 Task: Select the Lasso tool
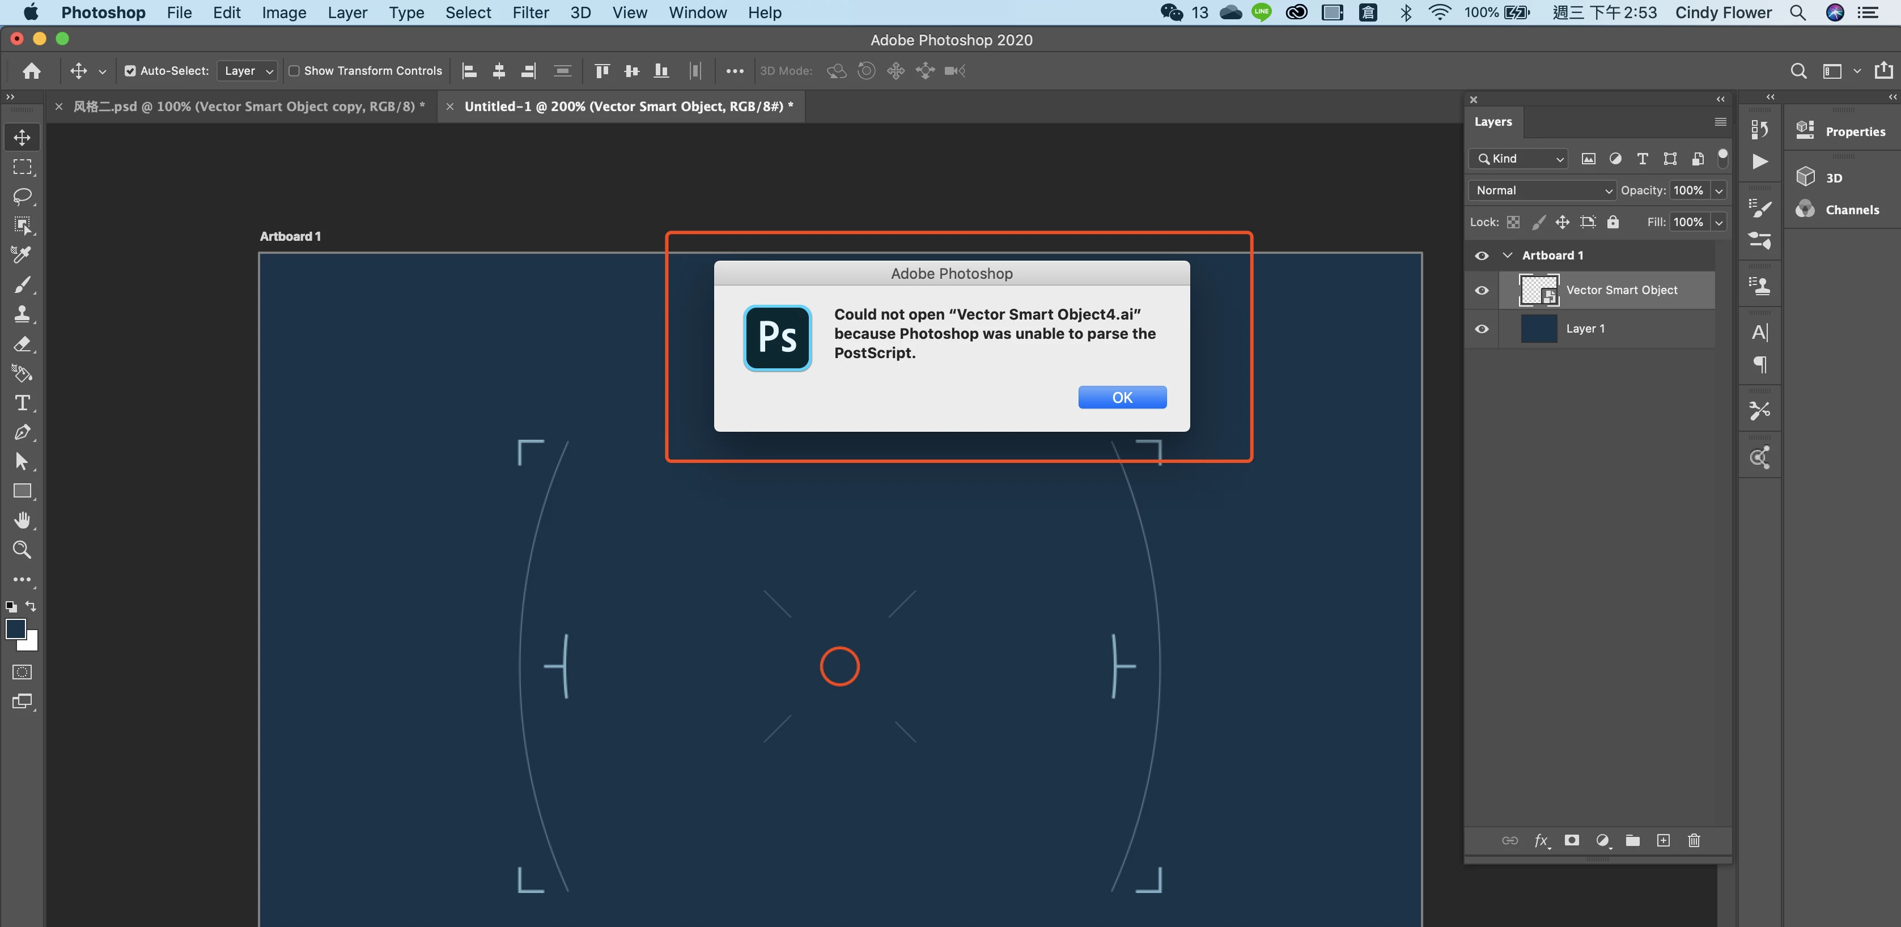click(22, 196)
